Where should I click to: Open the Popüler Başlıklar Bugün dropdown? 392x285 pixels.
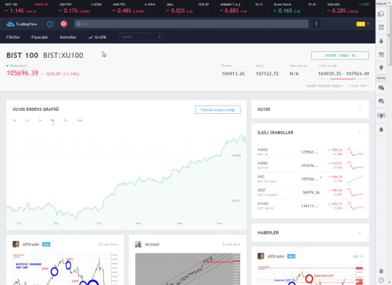[x=324, y=86]
